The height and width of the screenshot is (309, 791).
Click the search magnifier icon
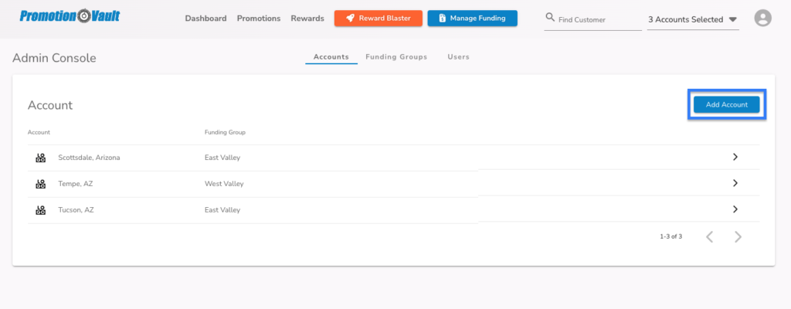tap(550, 18)
